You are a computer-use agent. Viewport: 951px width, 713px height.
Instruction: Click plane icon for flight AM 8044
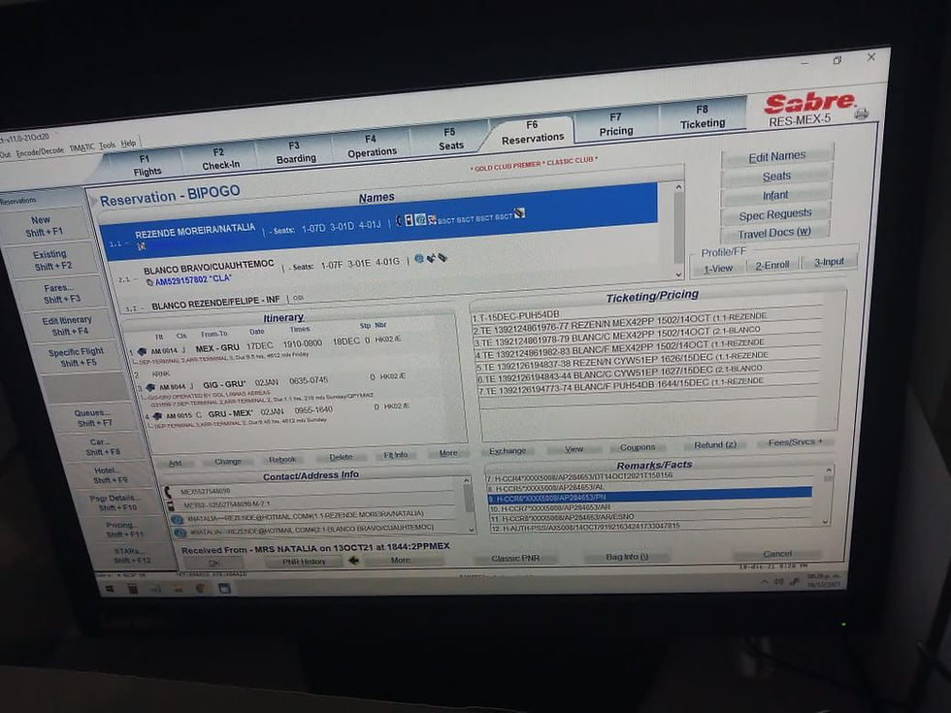point(149,387)
